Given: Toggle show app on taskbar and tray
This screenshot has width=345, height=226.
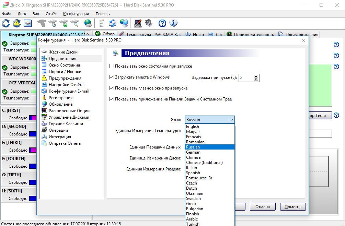Looking at the screenshot, I should click(112, 99).
